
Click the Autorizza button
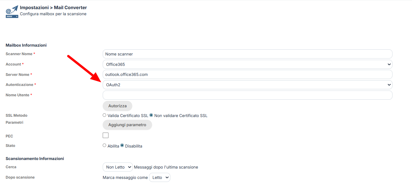(x=117, y=106)
